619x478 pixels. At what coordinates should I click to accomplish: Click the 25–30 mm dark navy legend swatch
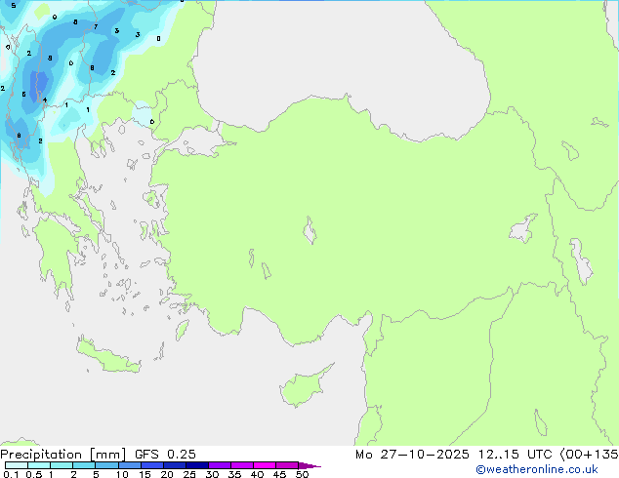tap(197, 465)
